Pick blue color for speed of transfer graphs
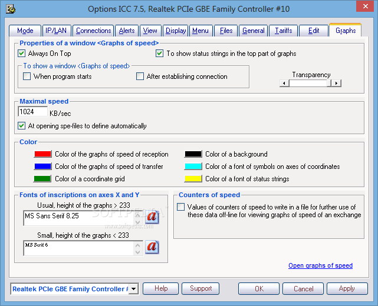 click(x=42, y=166)
